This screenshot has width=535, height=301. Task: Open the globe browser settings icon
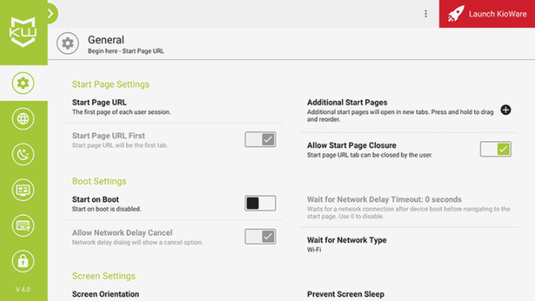click(23, 119)
